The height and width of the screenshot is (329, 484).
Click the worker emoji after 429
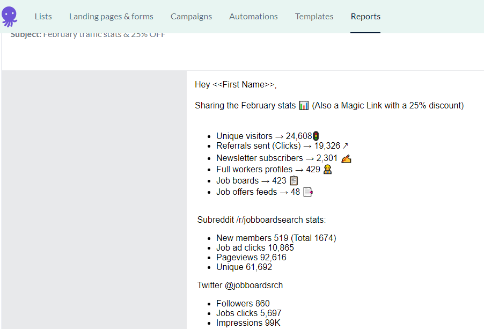[327, 170]
